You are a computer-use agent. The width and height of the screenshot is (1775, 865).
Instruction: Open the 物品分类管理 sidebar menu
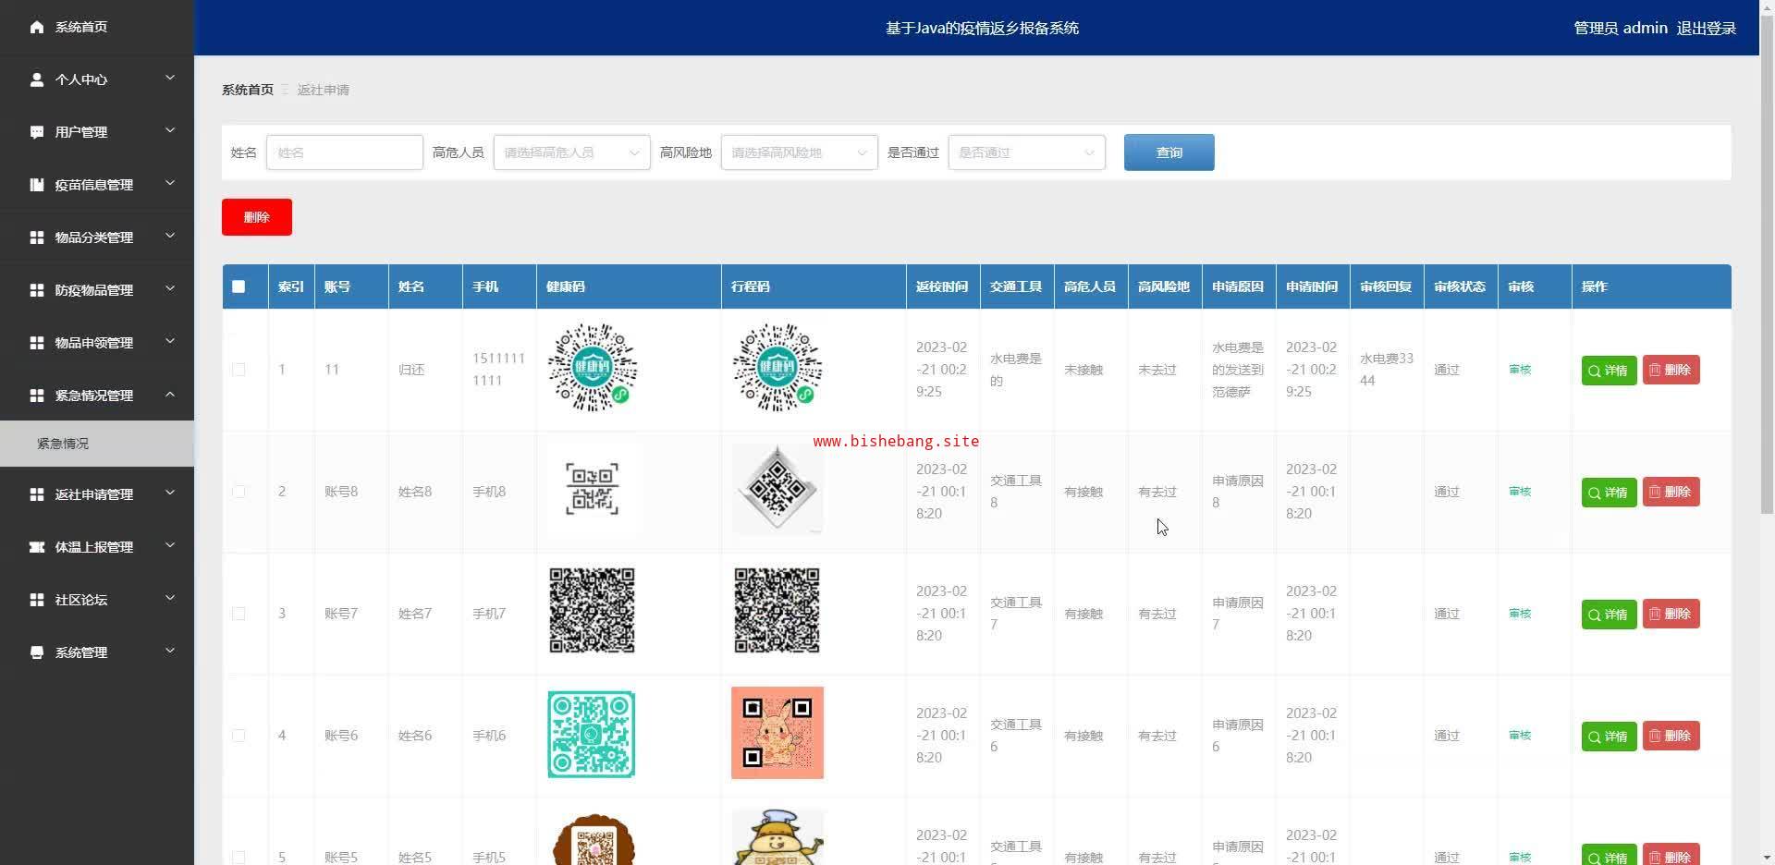point(97,238)
